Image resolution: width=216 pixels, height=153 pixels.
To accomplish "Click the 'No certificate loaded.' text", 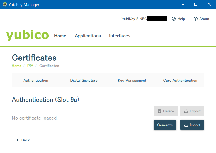I will (35, 118).
